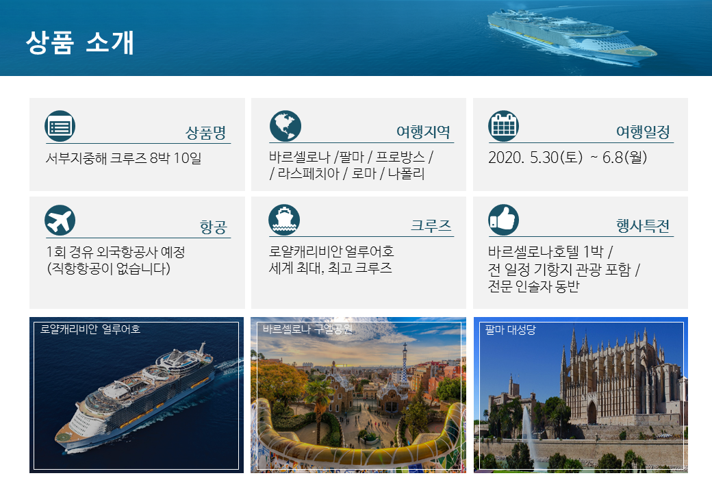Click the date range 2020. 5.30(토) ~ 6.8(월)
This screenshot has height=493, width=712.
[x=568, y=157]
